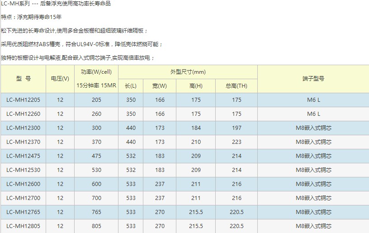The image size is (369, 233).
Task: Click the 高(H) column header
Action: click(196, 86)
